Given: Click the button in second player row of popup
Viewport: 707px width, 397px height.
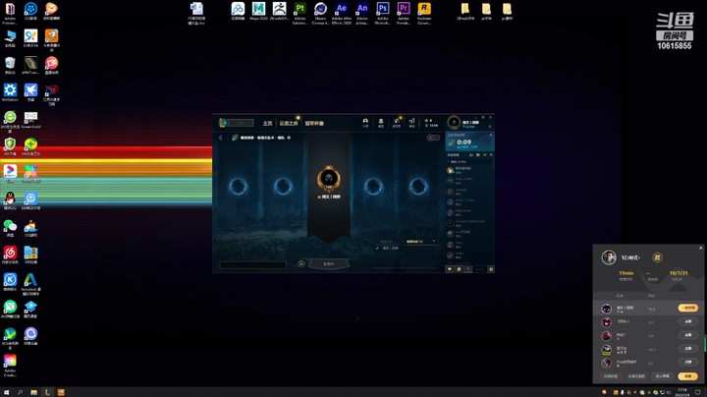Looking at the screenshot, I should pos(688,321).
